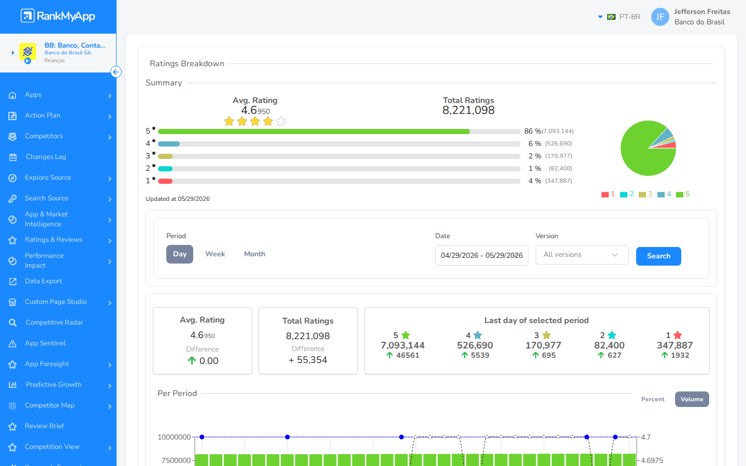Viewport: 746px width, 466px height.
Task: Click the Search Source key icon
Action: click(12, 199)
